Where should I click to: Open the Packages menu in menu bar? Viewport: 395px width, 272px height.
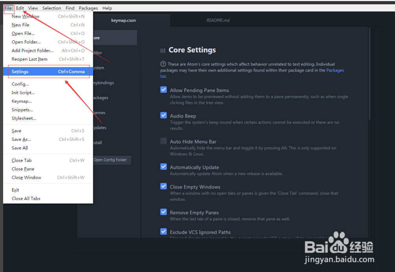pyautogui.click(x=88, y=8)
